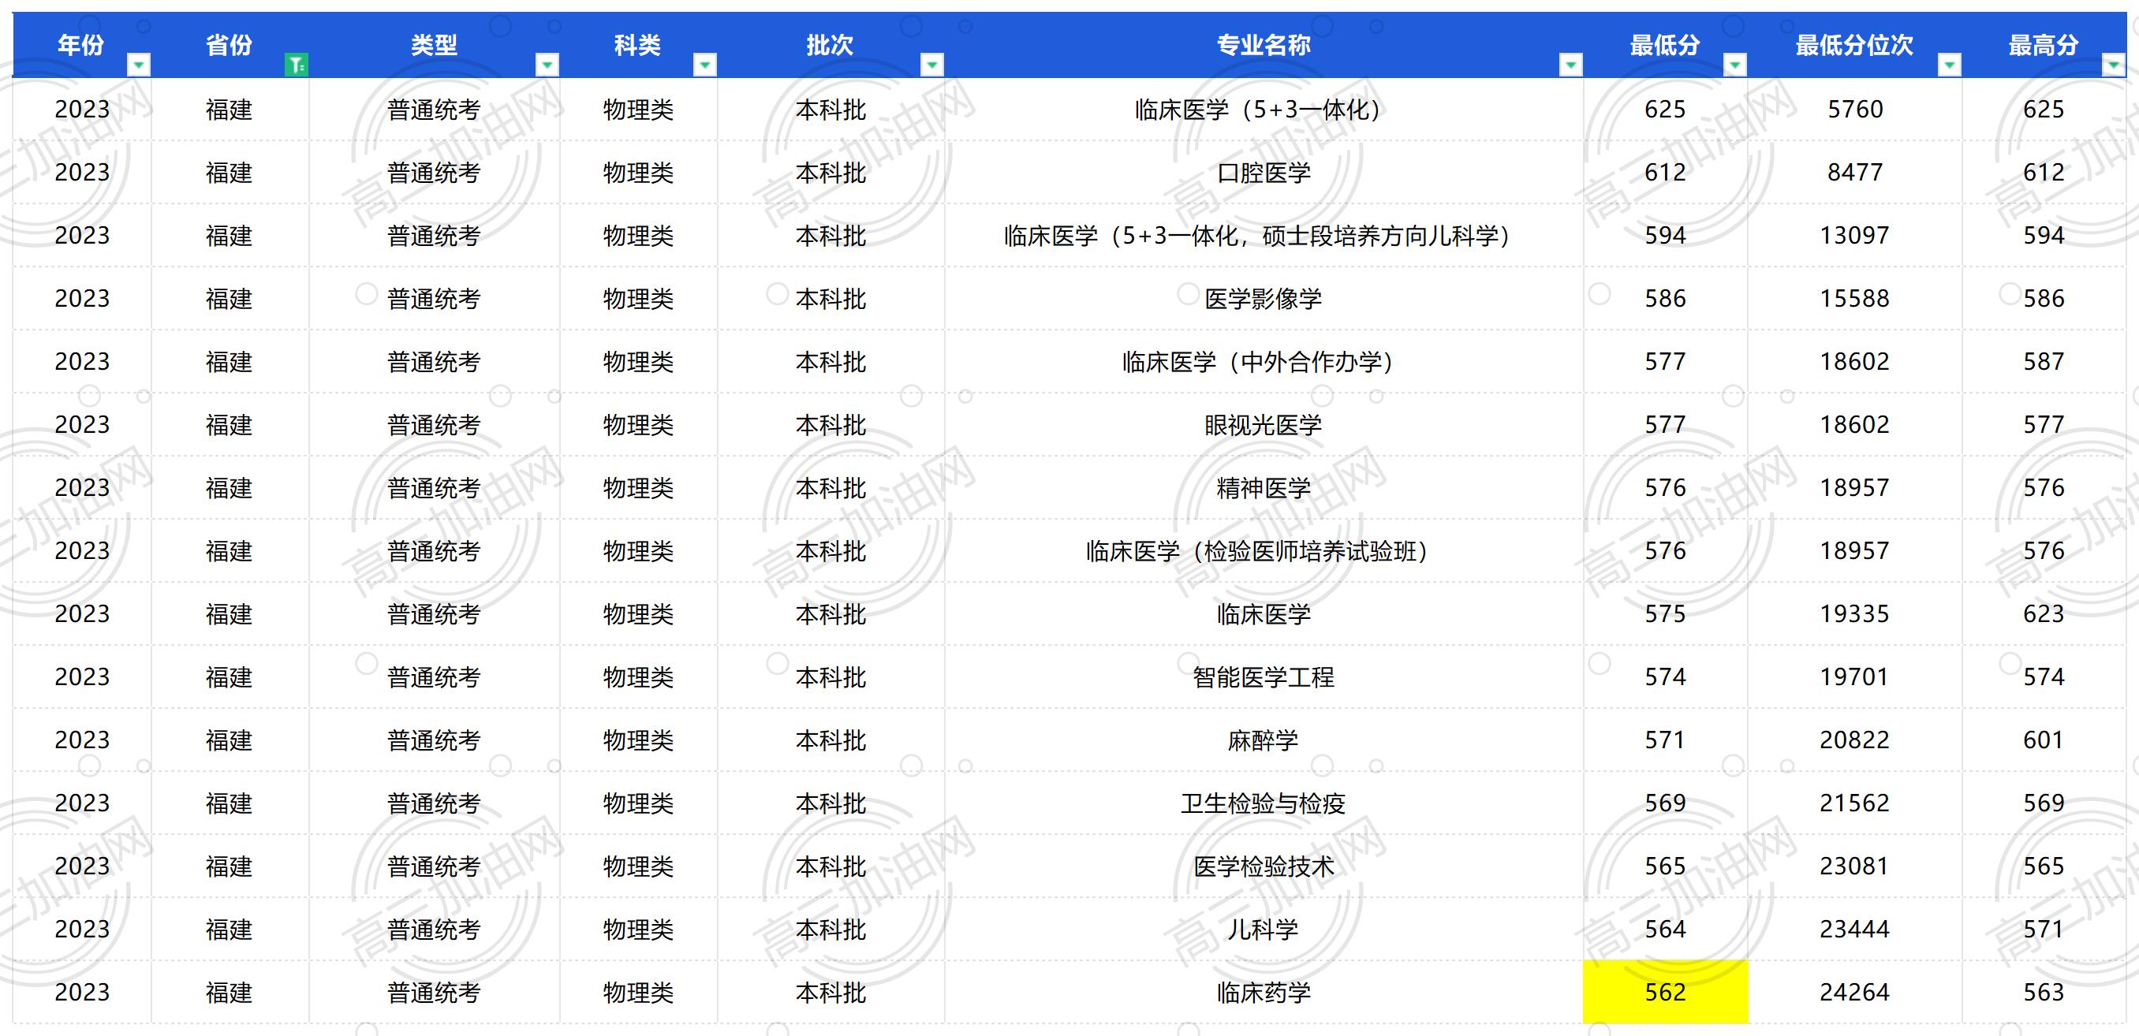Open the 批次 column filter dropdown

(932, 65)
